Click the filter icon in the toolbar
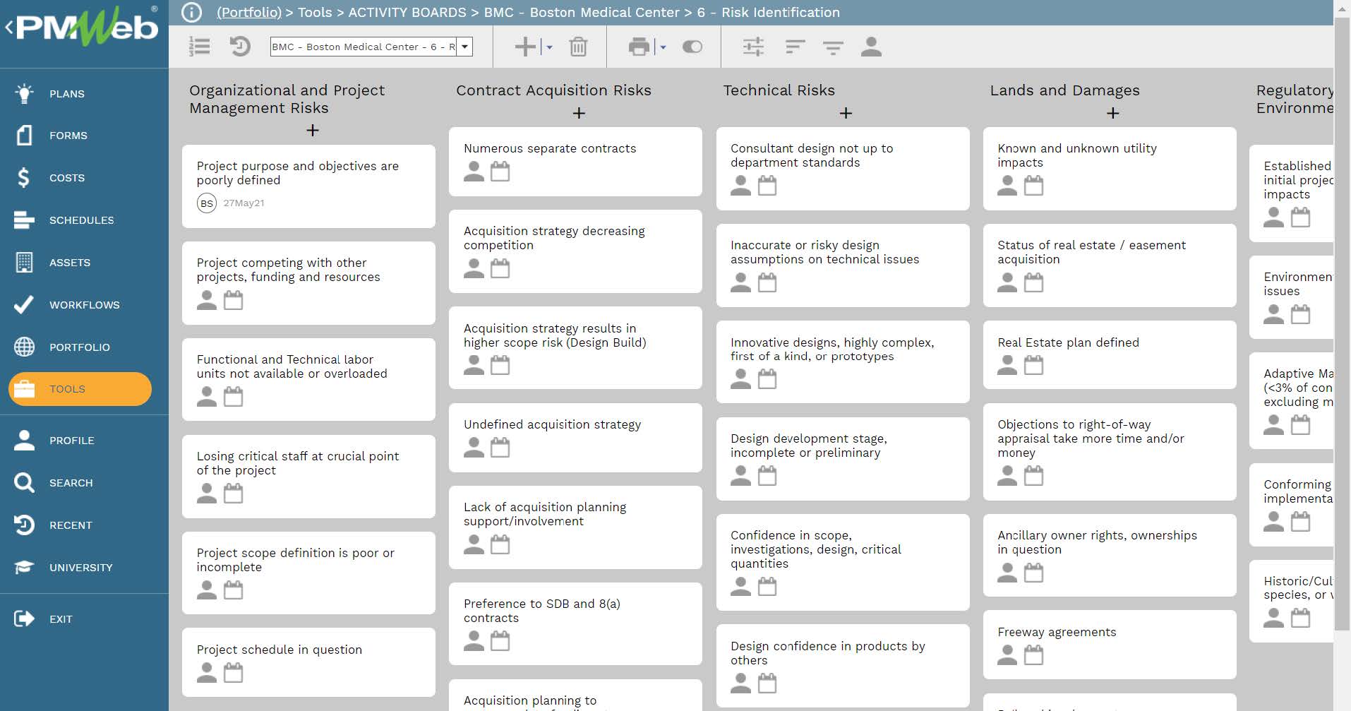 pos(833,47)
